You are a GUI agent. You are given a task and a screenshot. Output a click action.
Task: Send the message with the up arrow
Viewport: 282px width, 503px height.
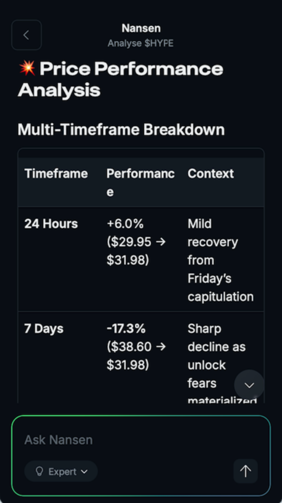coord(245,471)
